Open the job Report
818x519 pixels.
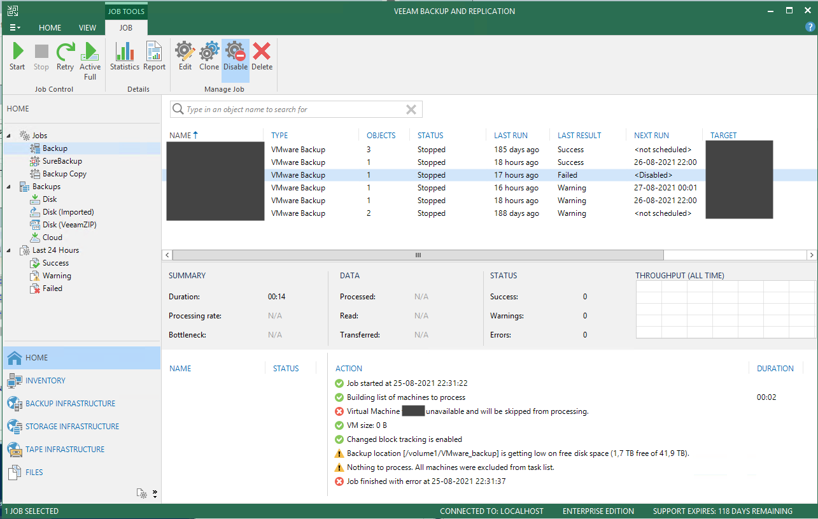pyautogui.click(x=154, y=57)
